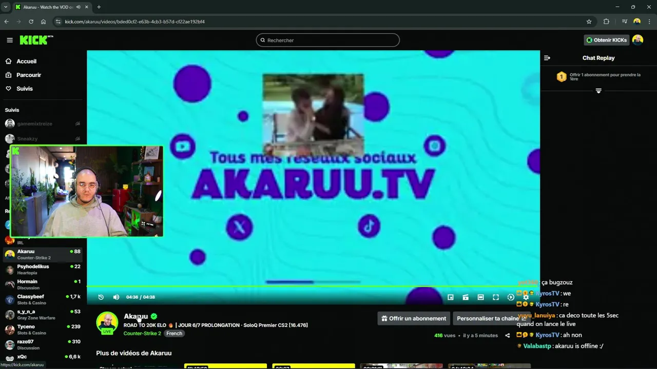Click Plus de vidéos de Akaruu heading
Image resolution: width=657 pixels, height=369 pixels.
(x=133, y=353)
